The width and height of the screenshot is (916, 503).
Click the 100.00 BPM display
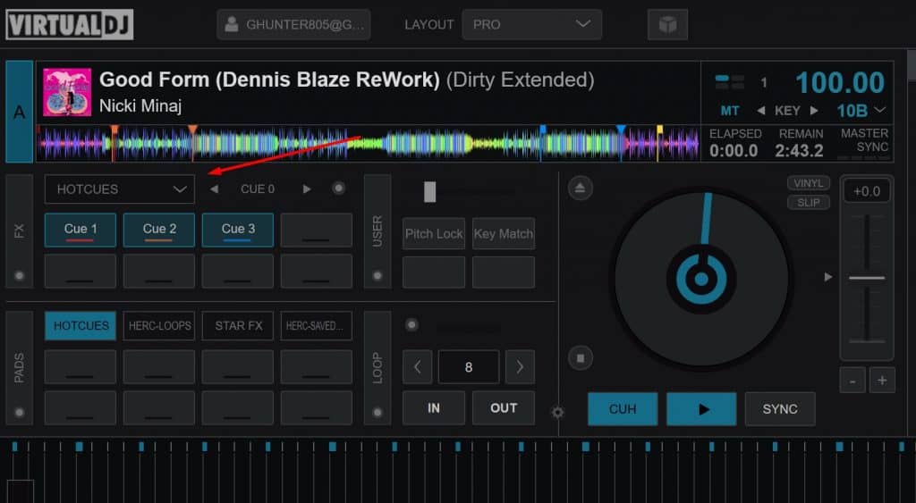point(840,82)
